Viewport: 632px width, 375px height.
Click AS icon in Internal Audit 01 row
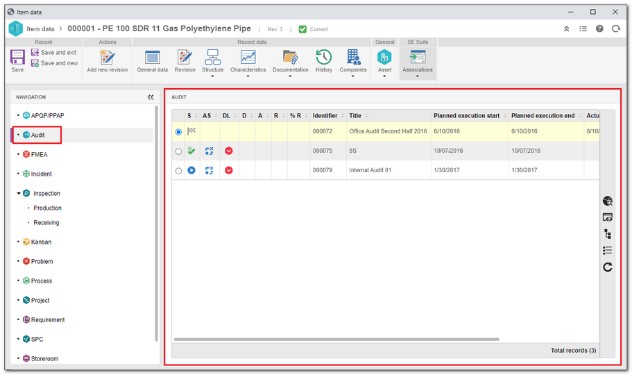click(209, 170)
